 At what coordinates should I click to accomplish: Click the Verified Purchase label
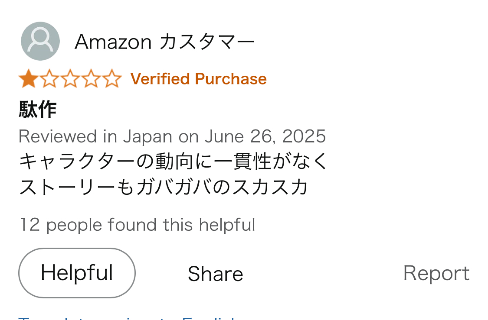click(x=199, y=79)
